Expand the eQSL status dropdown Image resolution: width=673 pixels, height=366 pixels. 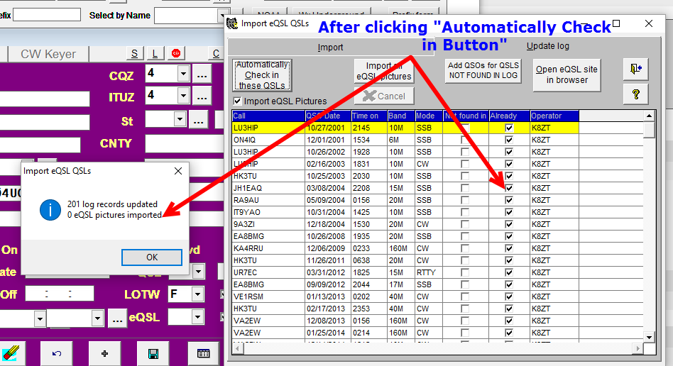(x=197, y=317)
